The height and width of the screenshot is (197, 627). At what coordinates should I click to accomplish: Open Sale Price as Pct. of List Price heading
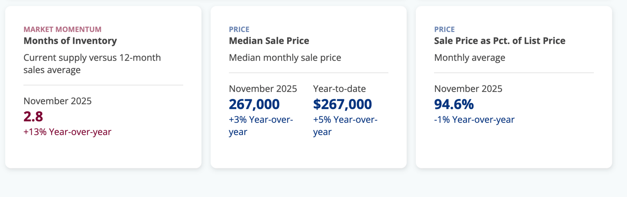coord(500,41)
